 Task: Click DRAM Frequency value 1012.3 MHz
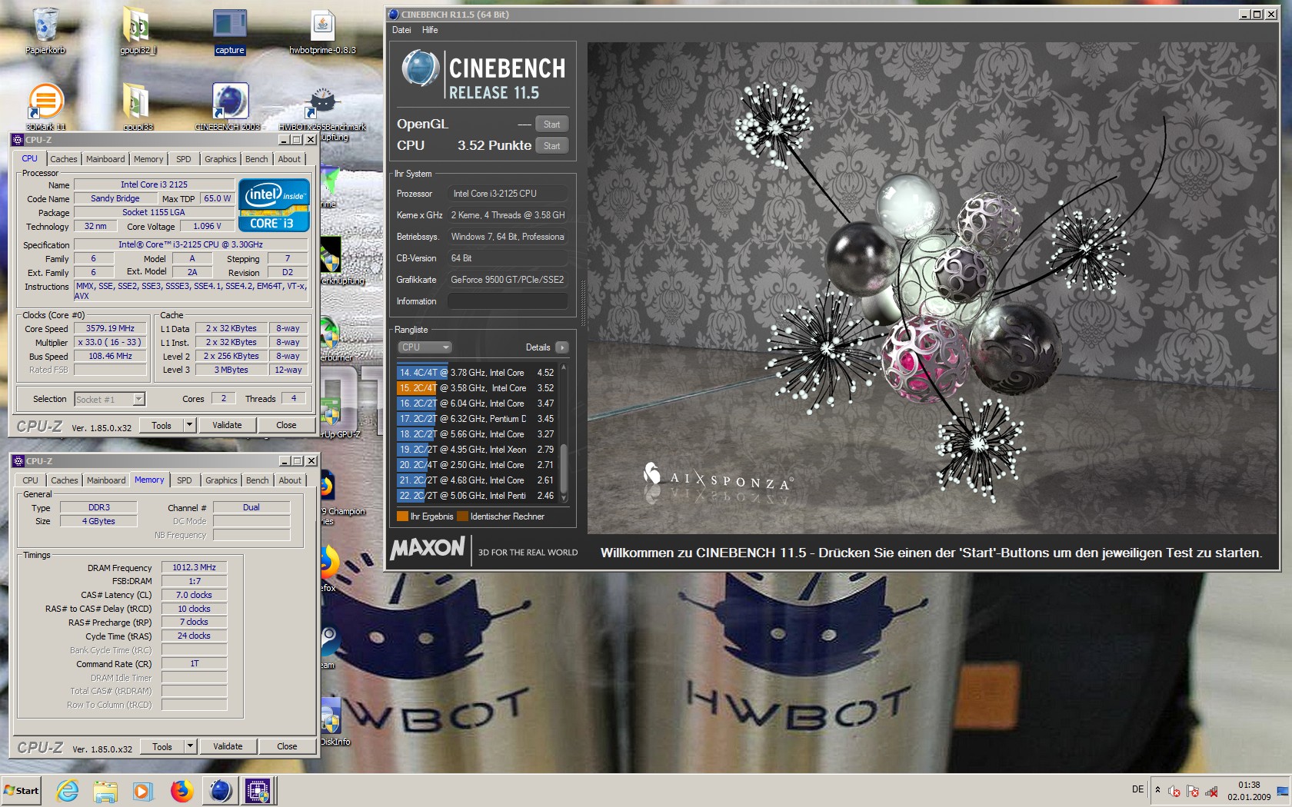tap(194, 567)
